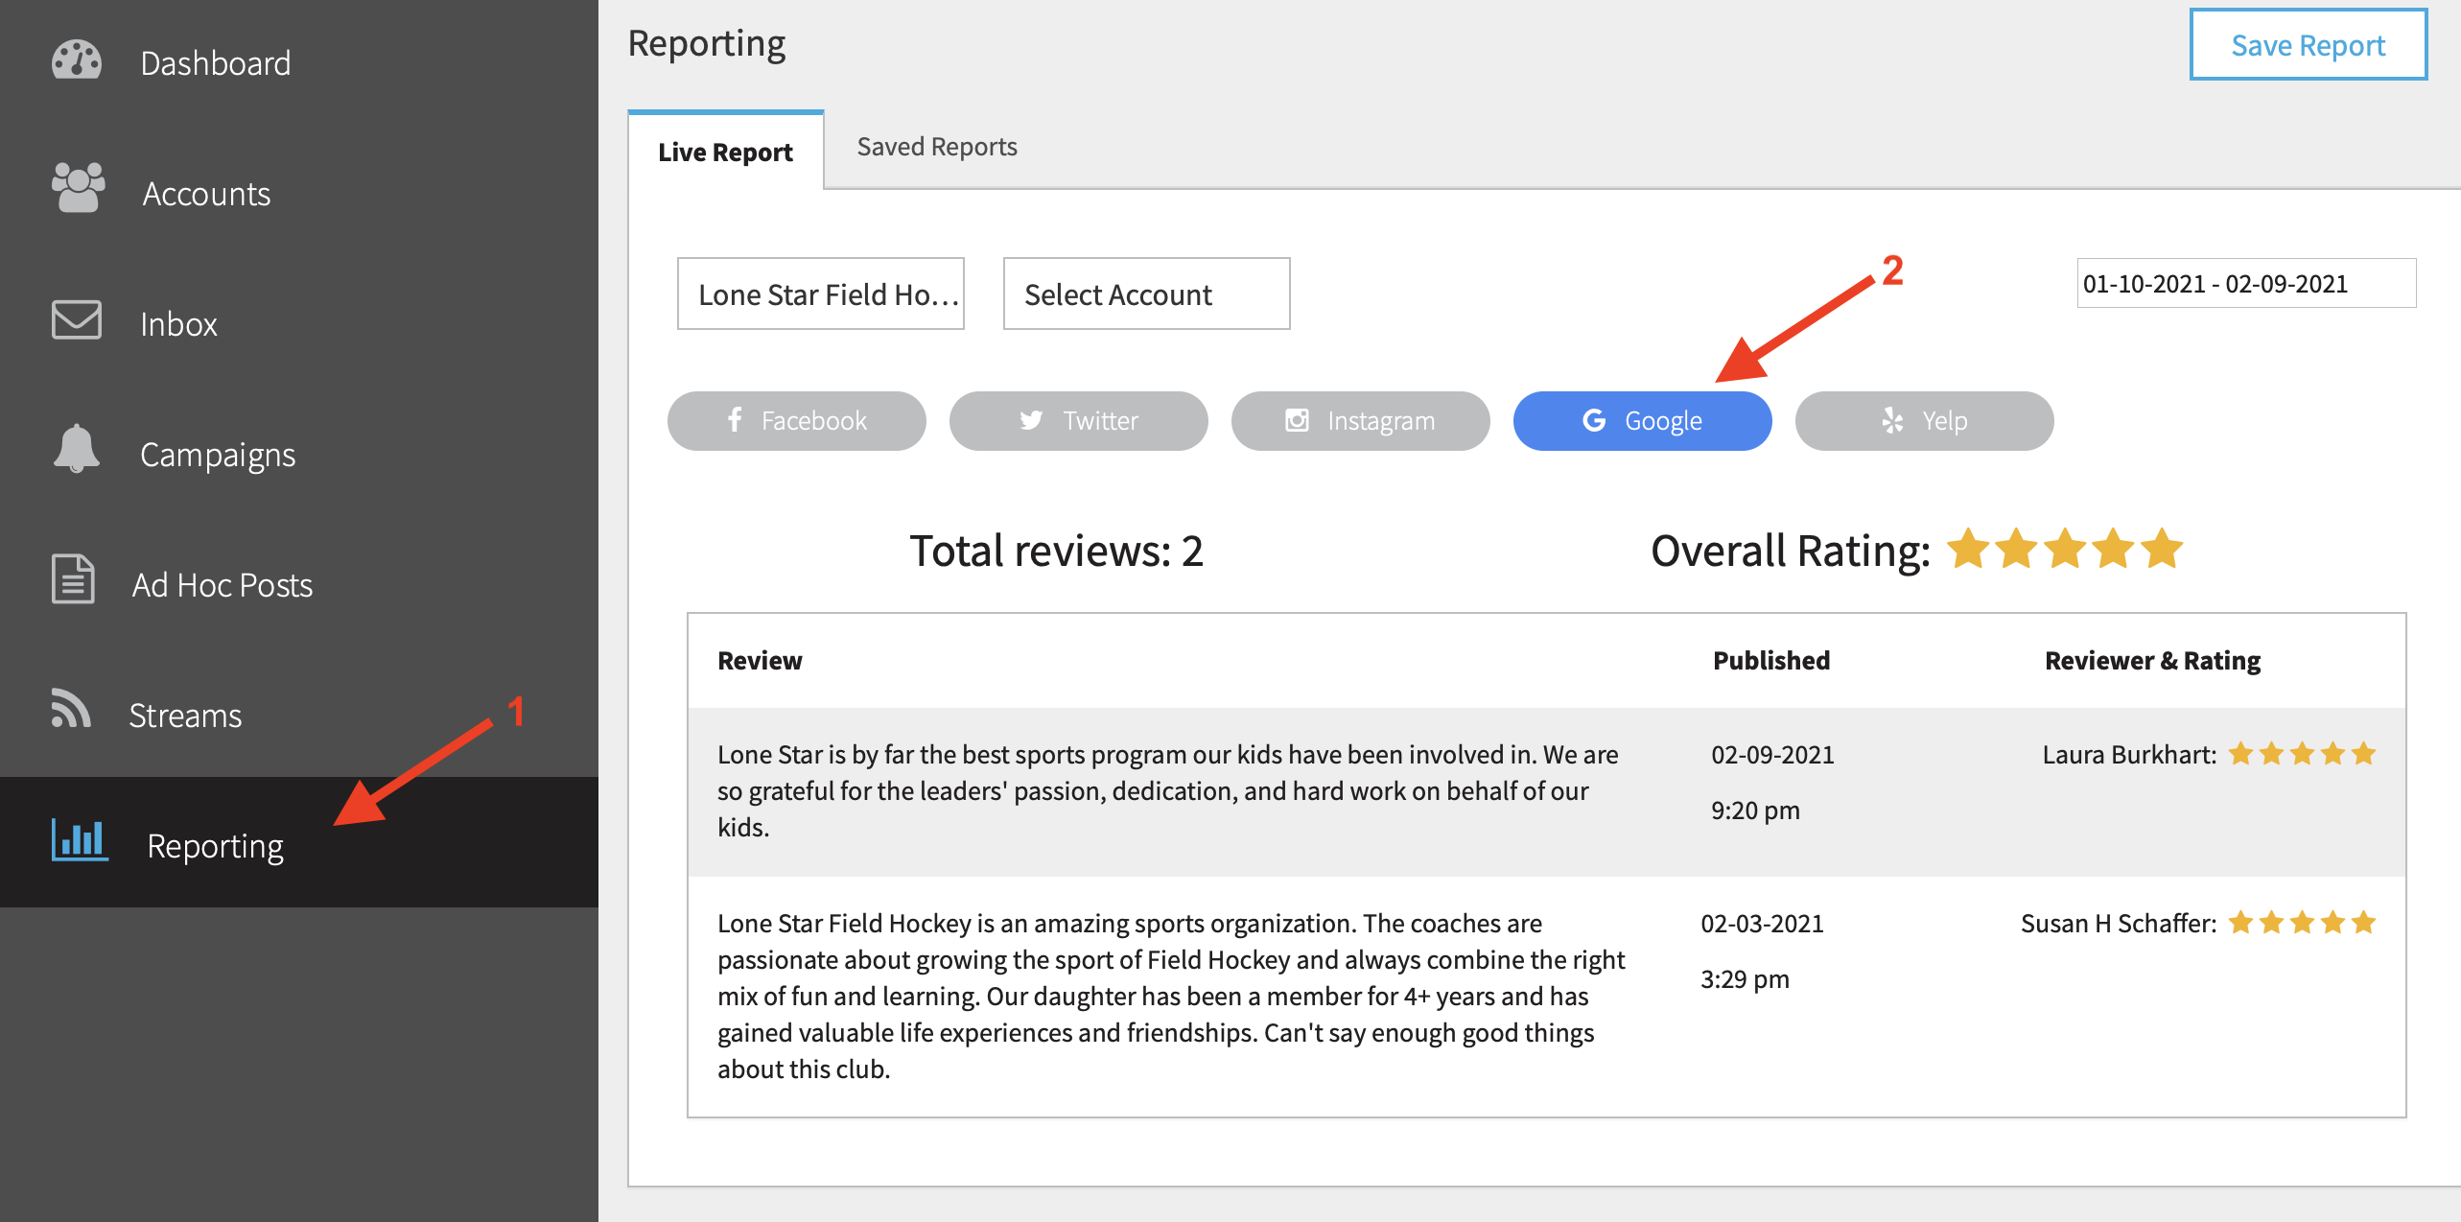Deselect the Google network filter
2461x1222 pixels.
pyautogui.click(x=1642, y=421)
